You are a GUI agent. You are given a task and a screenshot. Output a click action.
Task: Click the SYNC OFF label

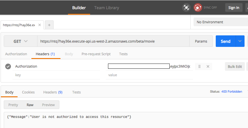(x=210, y=7)
